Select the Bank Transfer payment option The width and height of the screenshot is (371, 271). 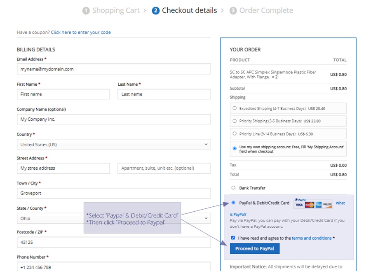pos(234,187)
